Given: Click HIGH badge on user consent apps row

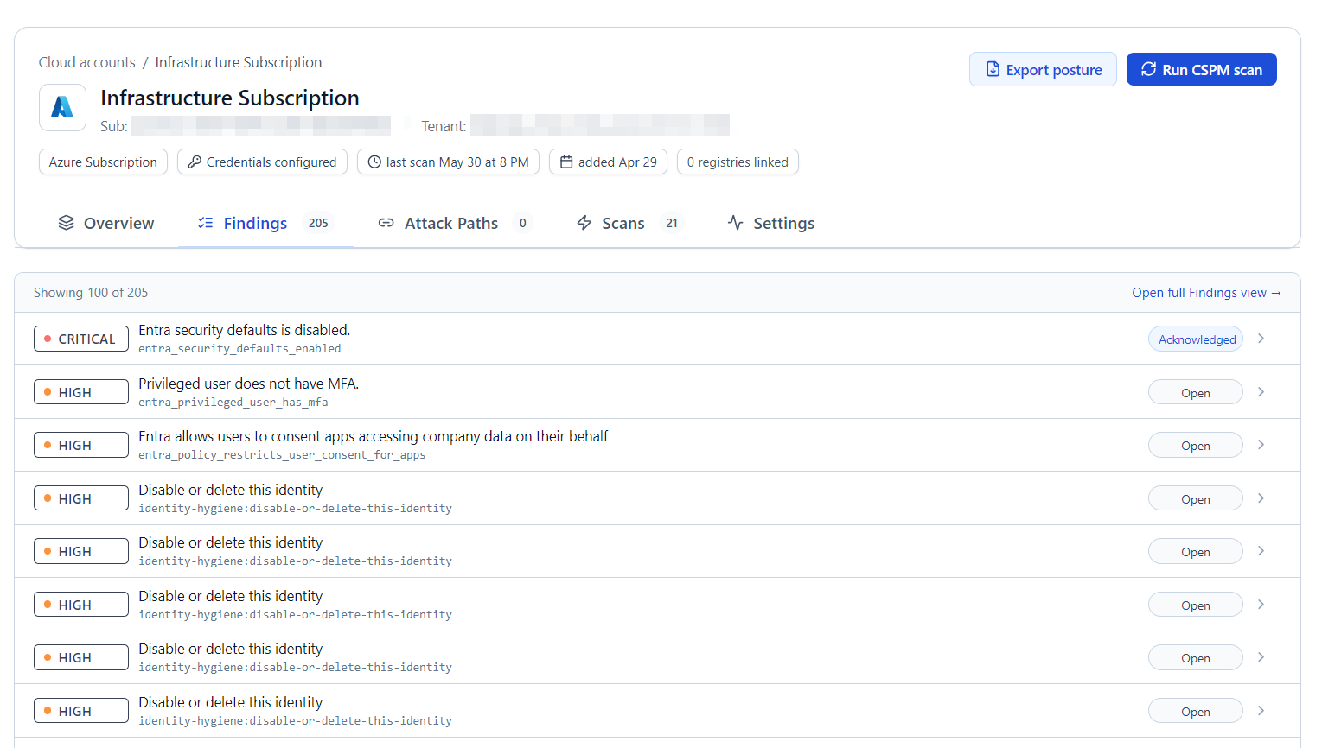Looking at the screenshot, I should [x=81, y=445].
